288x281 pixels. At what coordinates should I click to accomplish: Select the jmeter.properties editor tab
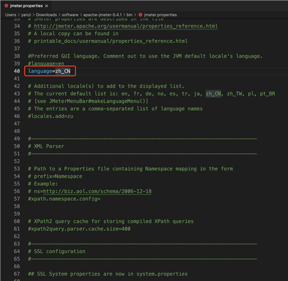26,6
